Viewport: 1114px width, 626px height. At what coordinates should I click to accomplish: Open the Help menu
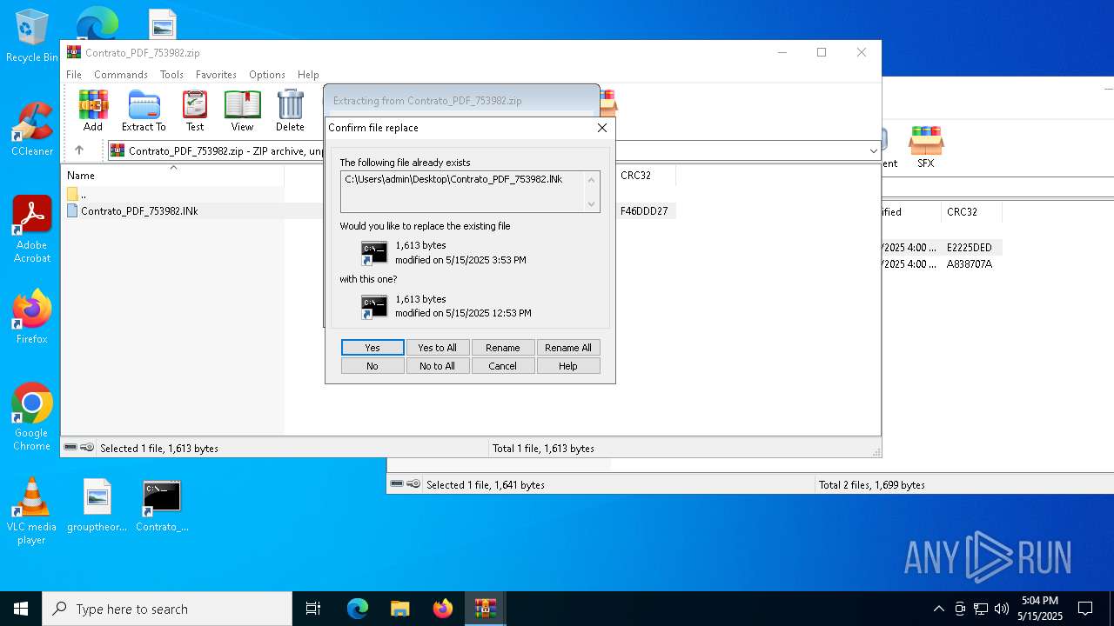tap(308, 75)
